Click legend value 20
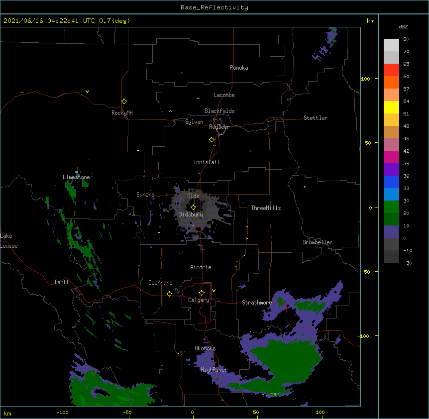The height and width of the screenshot is (419, 429). (406, 213)
